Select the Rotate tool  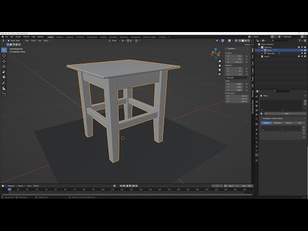(x=4, y=67)
